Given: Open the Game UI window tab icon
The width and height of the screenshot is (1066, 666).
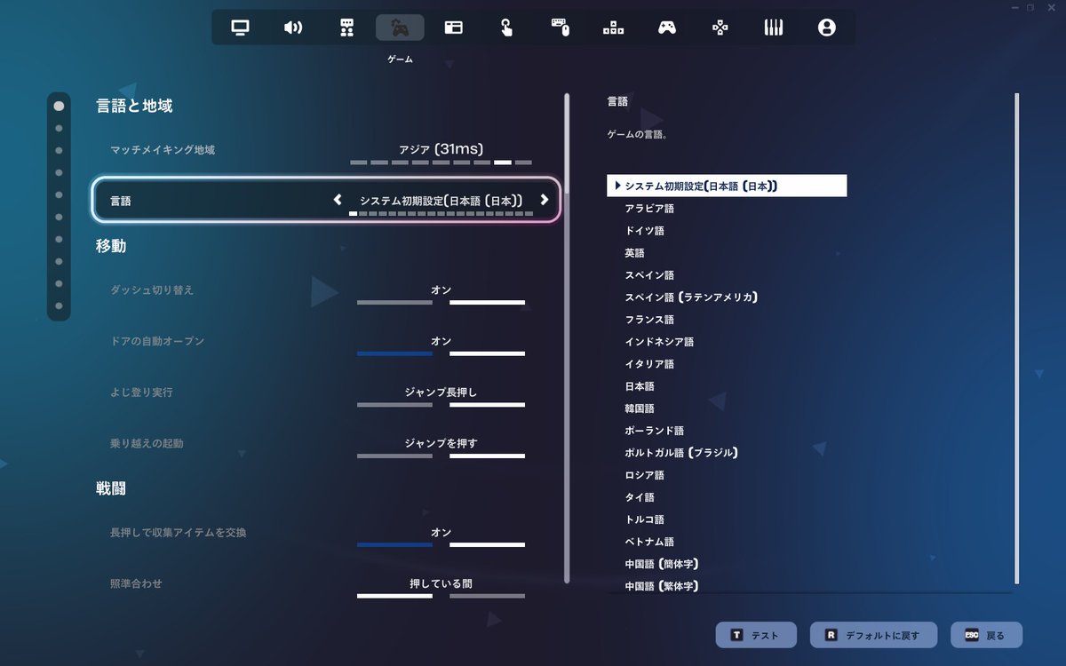Looking at the screenshot, I should pos(453,28).
